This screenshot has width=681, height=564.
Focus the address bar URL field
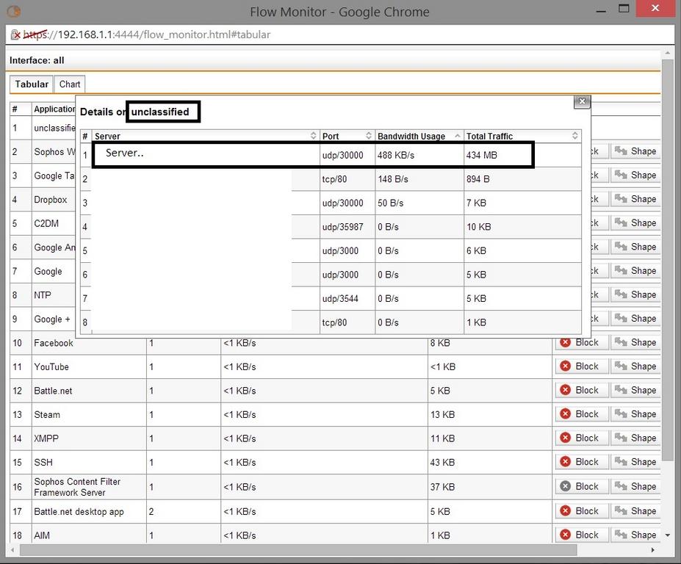(340, 35)
